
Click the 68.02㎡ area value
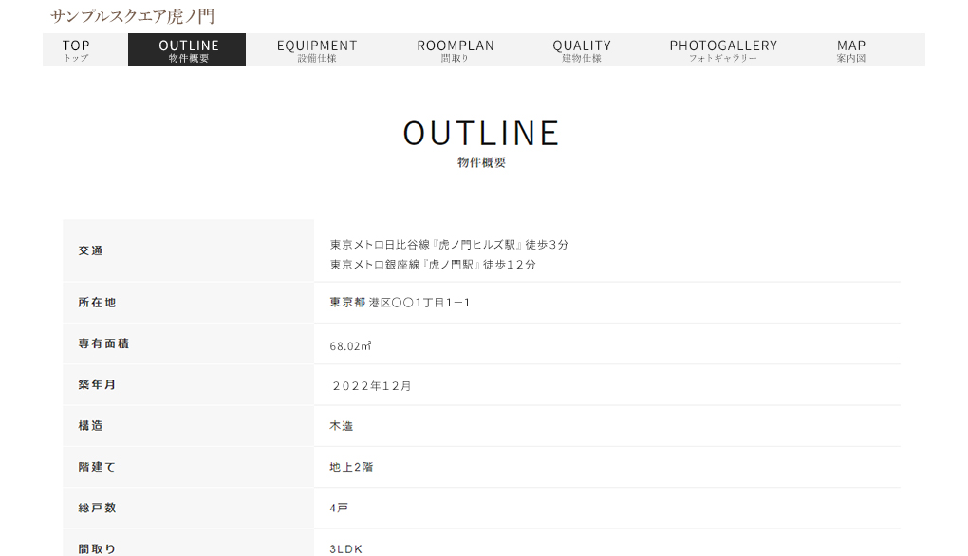tap(350, 346)
